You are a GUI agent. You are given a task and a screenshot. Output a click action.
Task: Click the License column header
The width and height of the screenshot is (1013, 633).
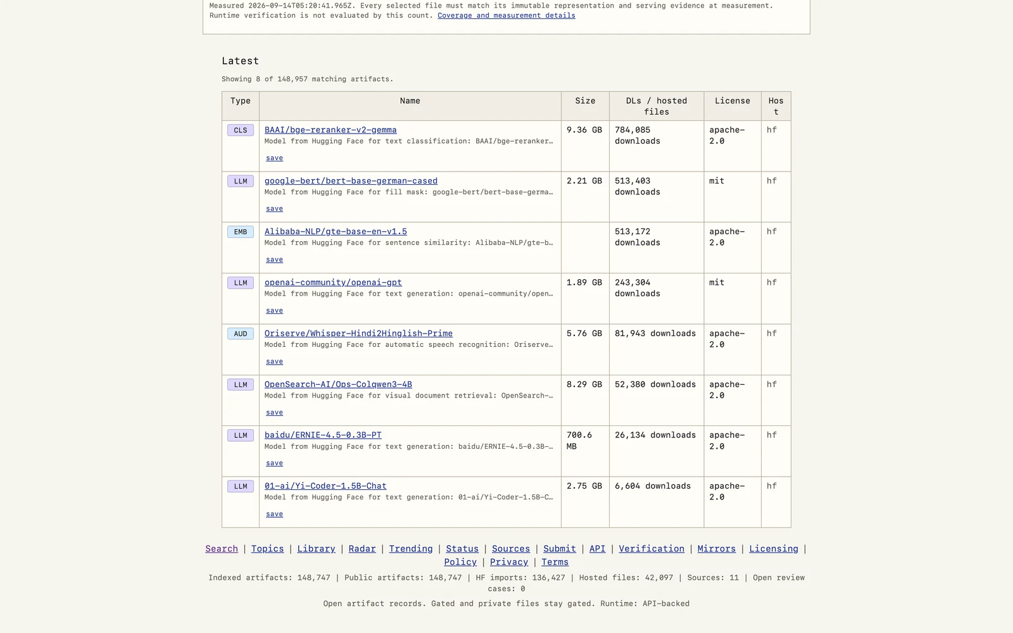coord(733,106)
